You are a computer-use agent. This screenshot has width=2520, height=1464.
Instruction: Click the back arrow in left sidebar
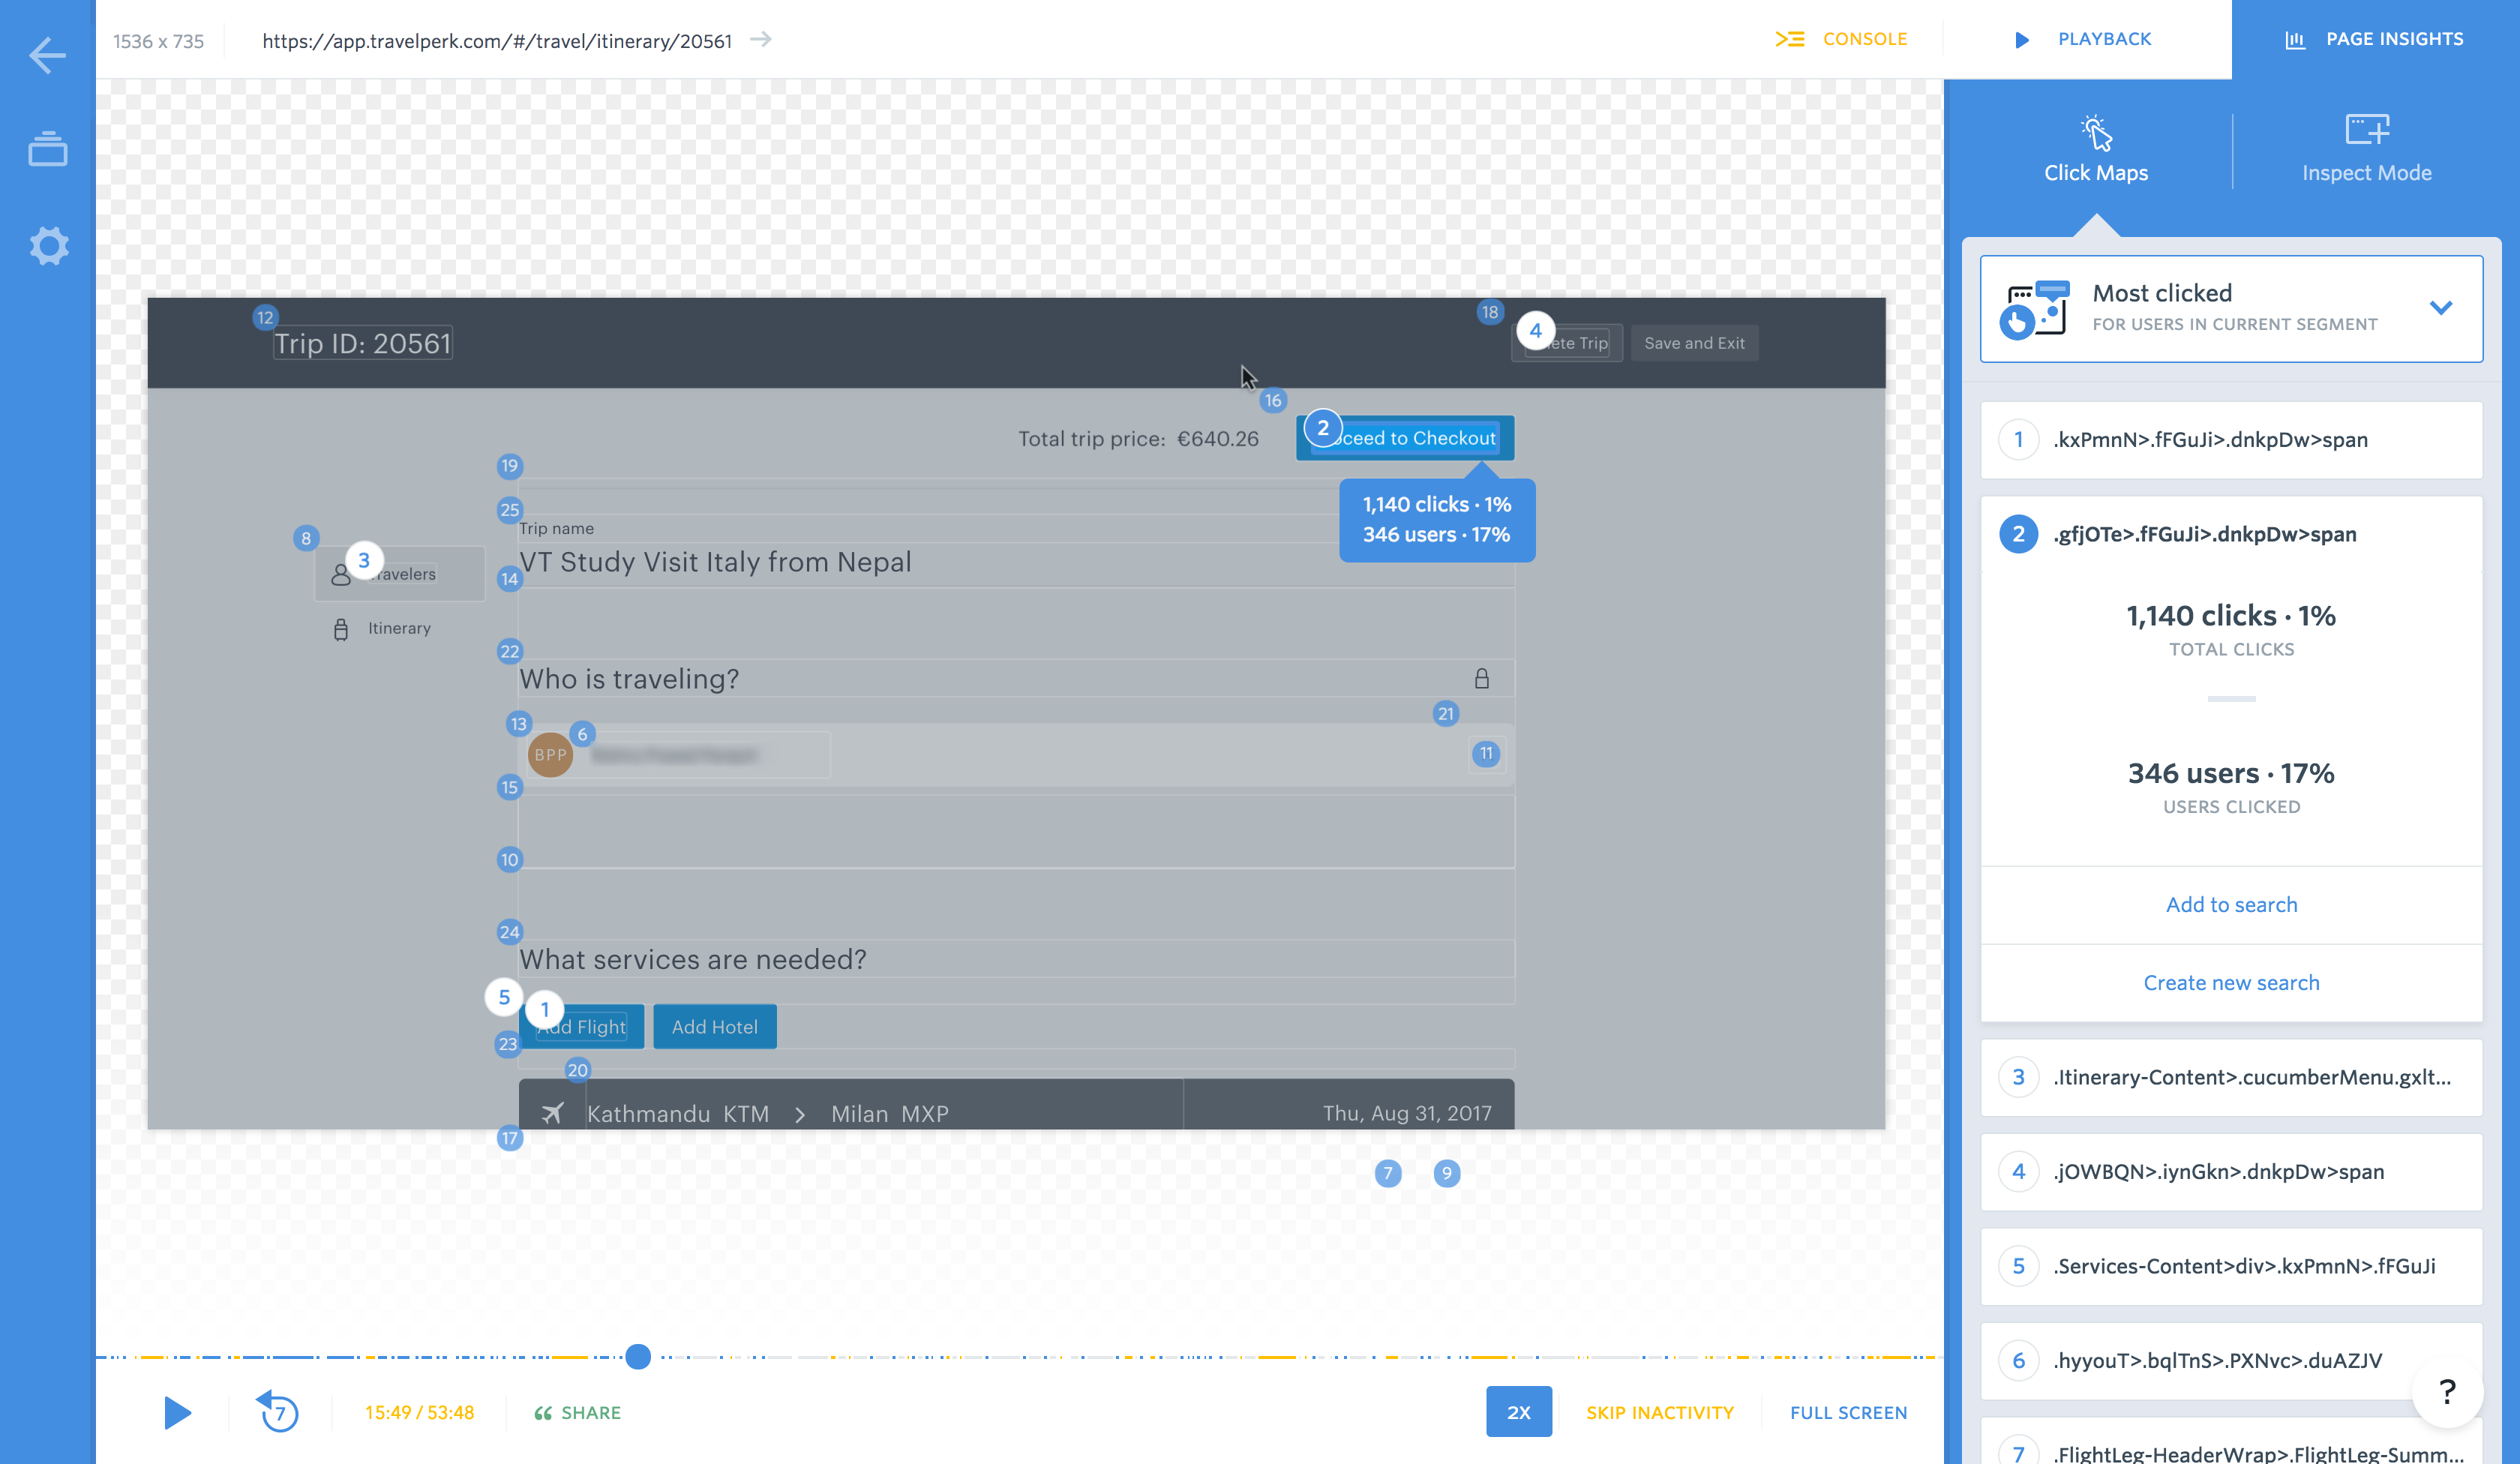coord(47,55)
